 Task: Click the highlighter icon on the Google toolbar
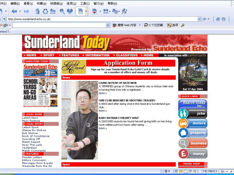(183, 25)
